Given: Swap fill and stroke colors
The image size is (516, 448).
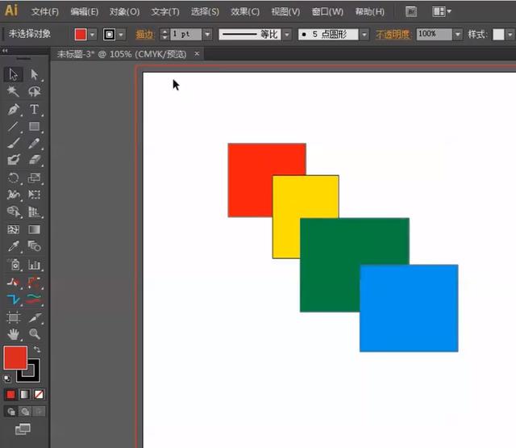Looking at the screenshot, I should [x=37, y=349].
